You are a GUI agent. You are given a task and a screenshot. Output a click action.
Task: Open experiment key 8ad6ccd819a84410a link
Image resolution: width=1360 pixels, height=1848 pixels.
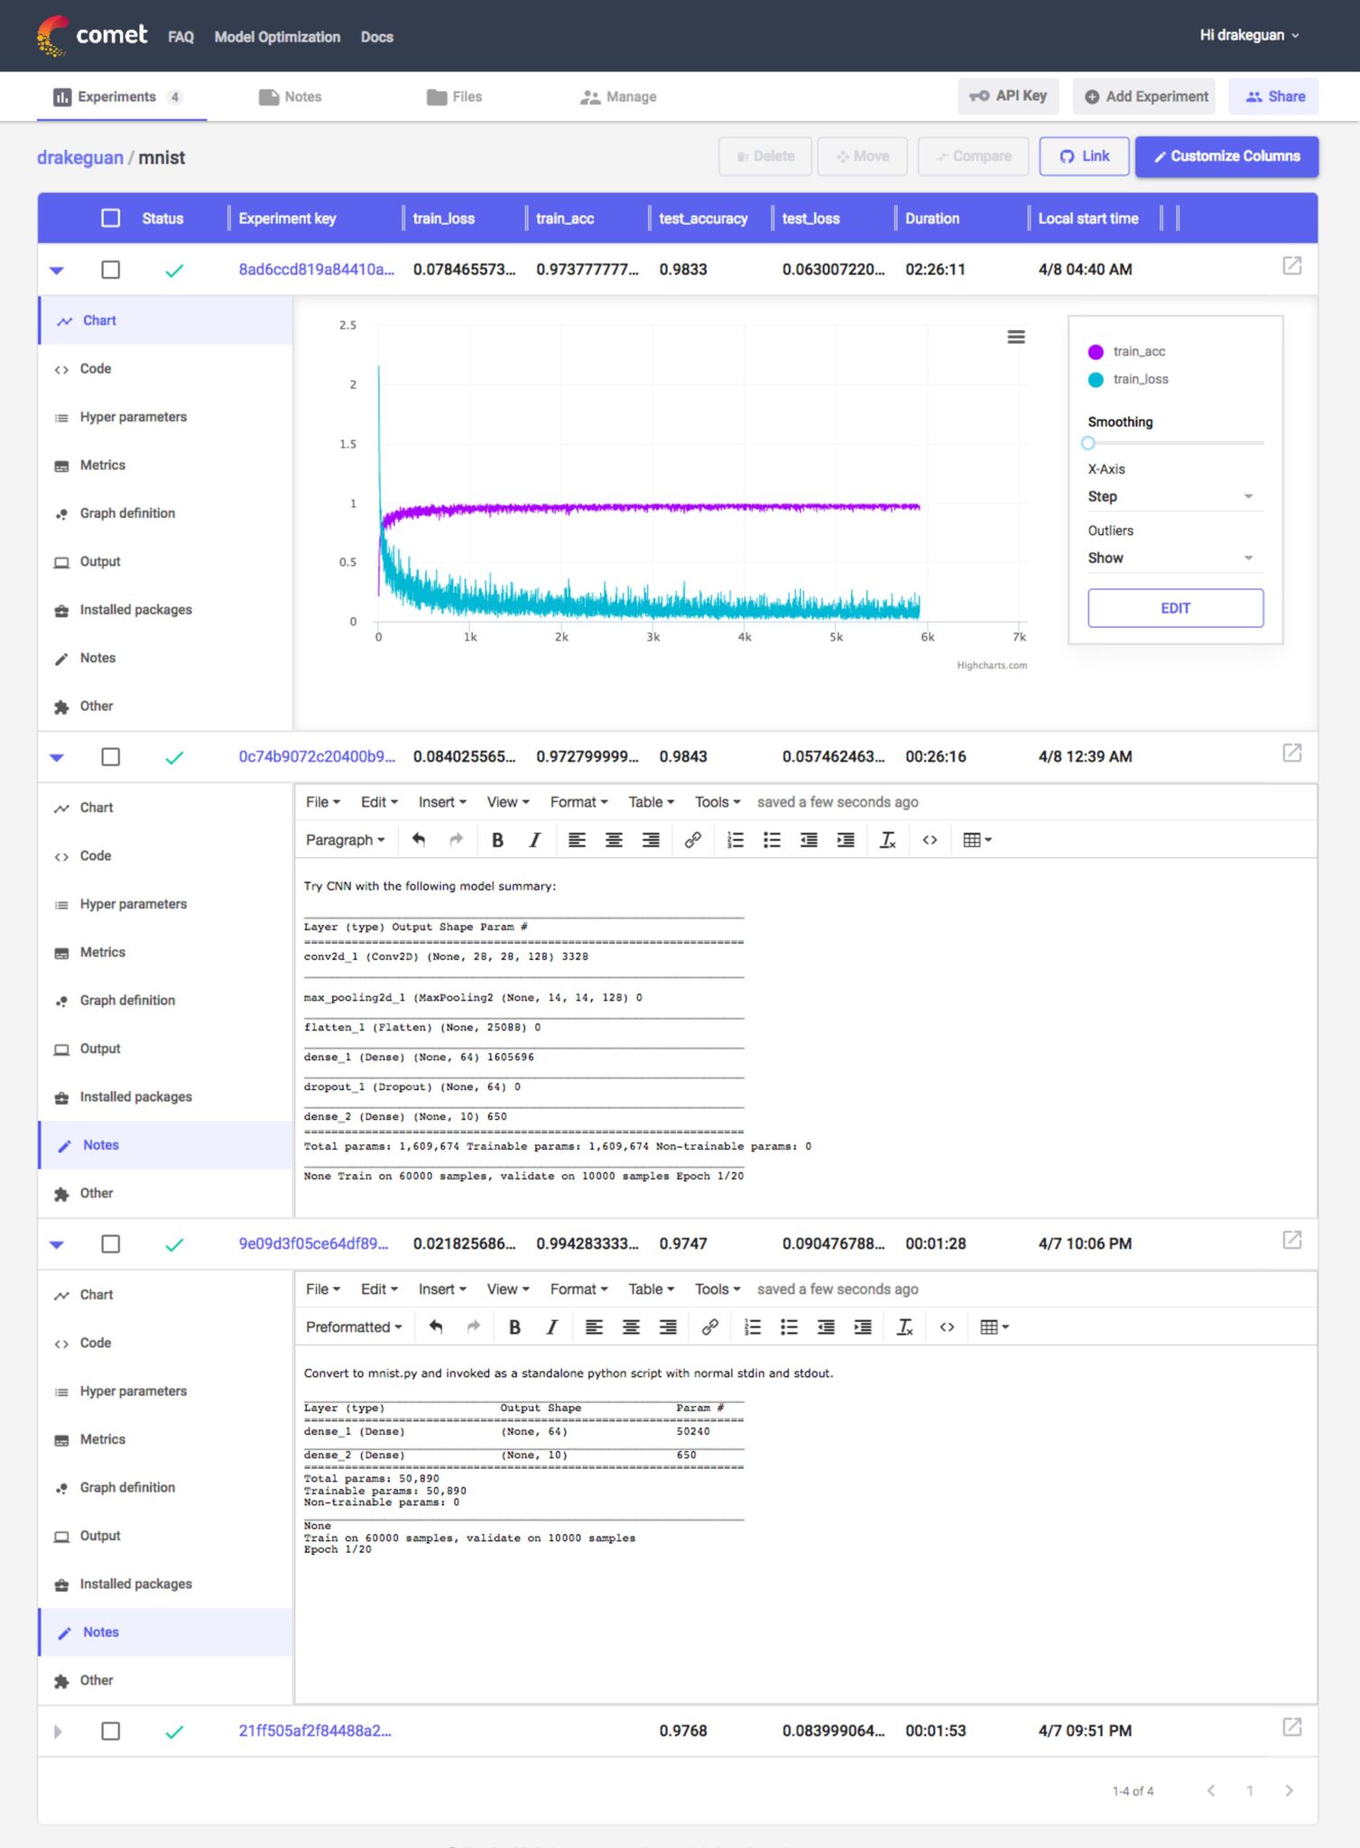tap(316, 270)
